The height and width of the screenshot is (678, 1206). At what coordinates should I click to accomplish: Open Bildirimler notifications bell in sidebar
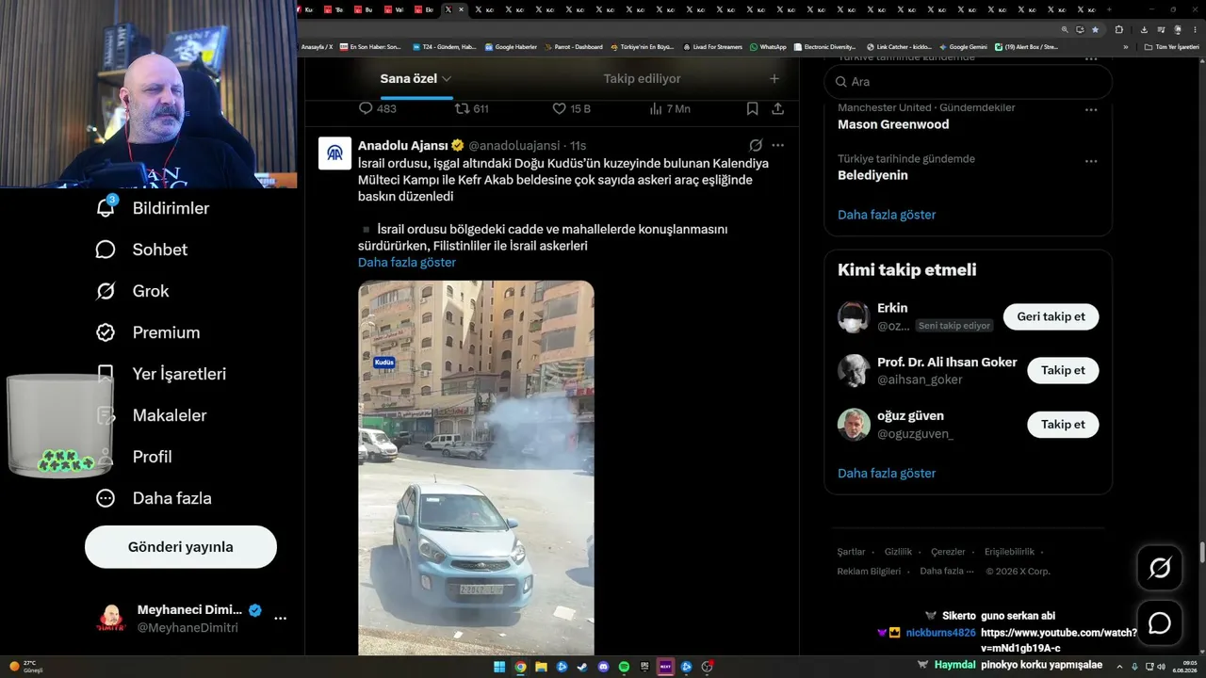tap(153, 208)
